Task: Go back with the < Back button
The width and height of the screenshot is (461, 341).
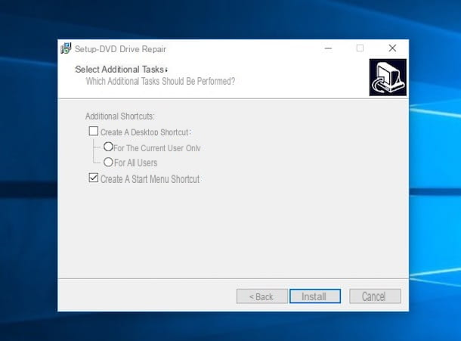Action: pyautogui.click(x=261, y=296)
